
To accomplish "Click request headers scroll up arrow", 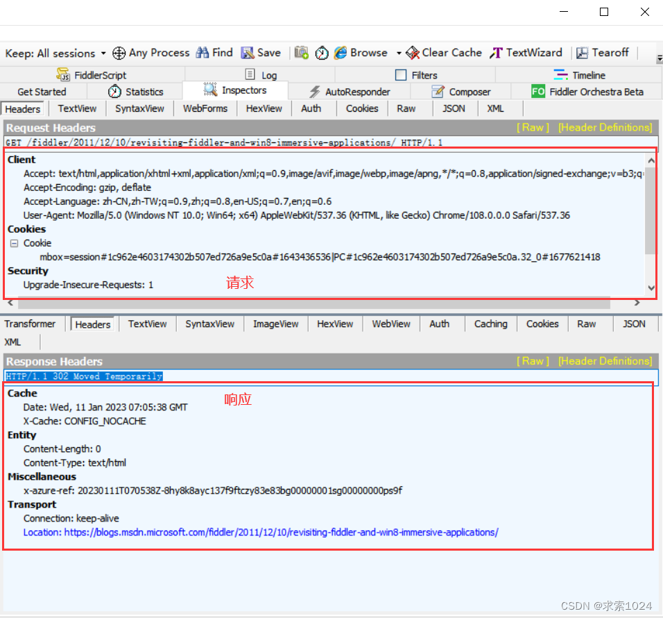I will [x=651, y=160].
